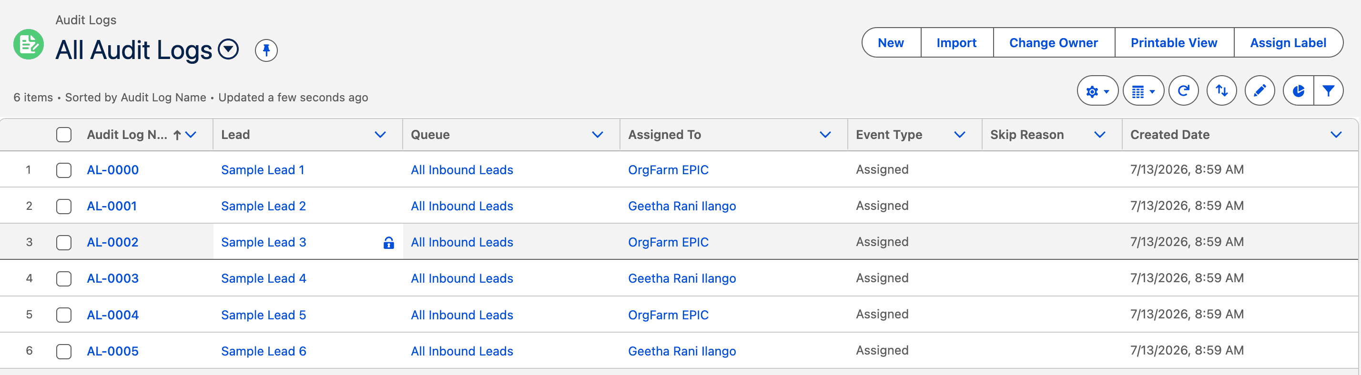Open audit log AL-0003

[x=112, y=278]
